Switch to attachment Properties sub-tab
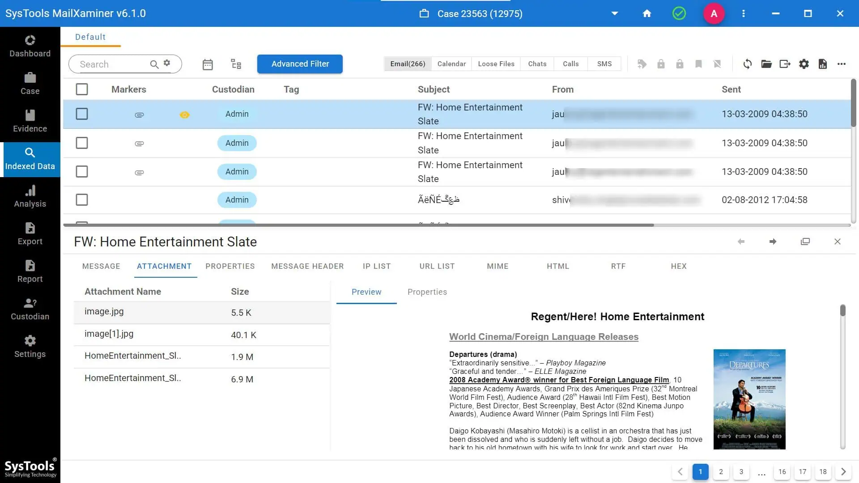 click(x=427, y=292)
